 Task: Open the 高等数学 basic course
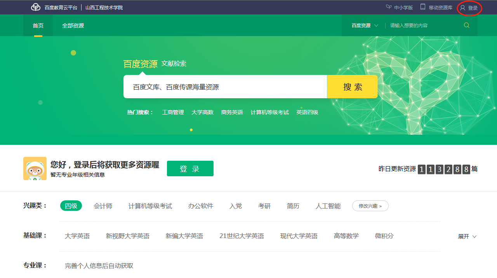tap(346, 236)
